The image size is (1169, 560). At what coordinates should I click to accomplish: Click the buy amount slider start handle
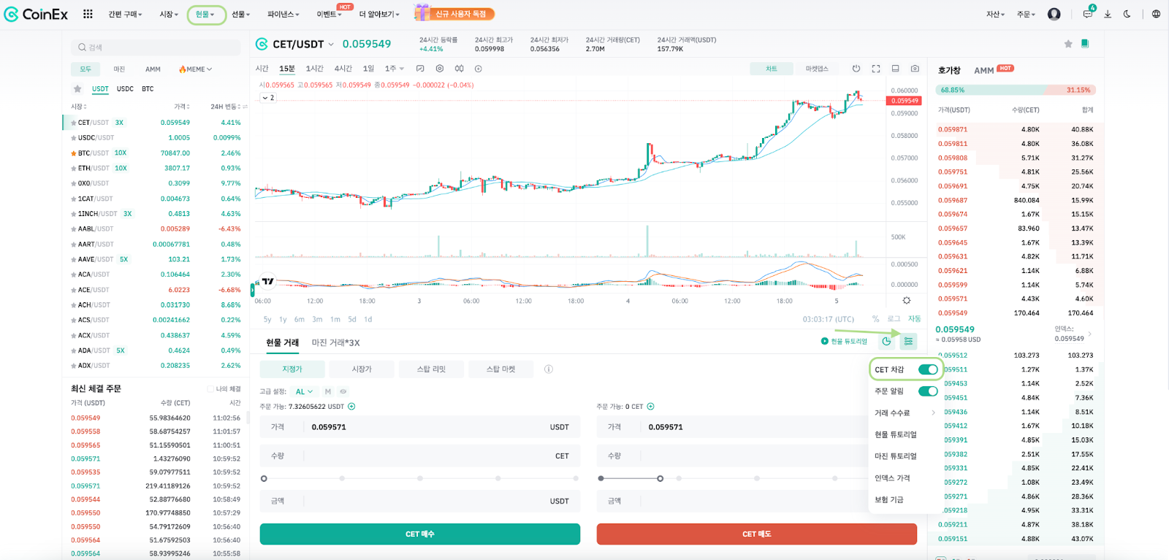click(x=264, y=479)
